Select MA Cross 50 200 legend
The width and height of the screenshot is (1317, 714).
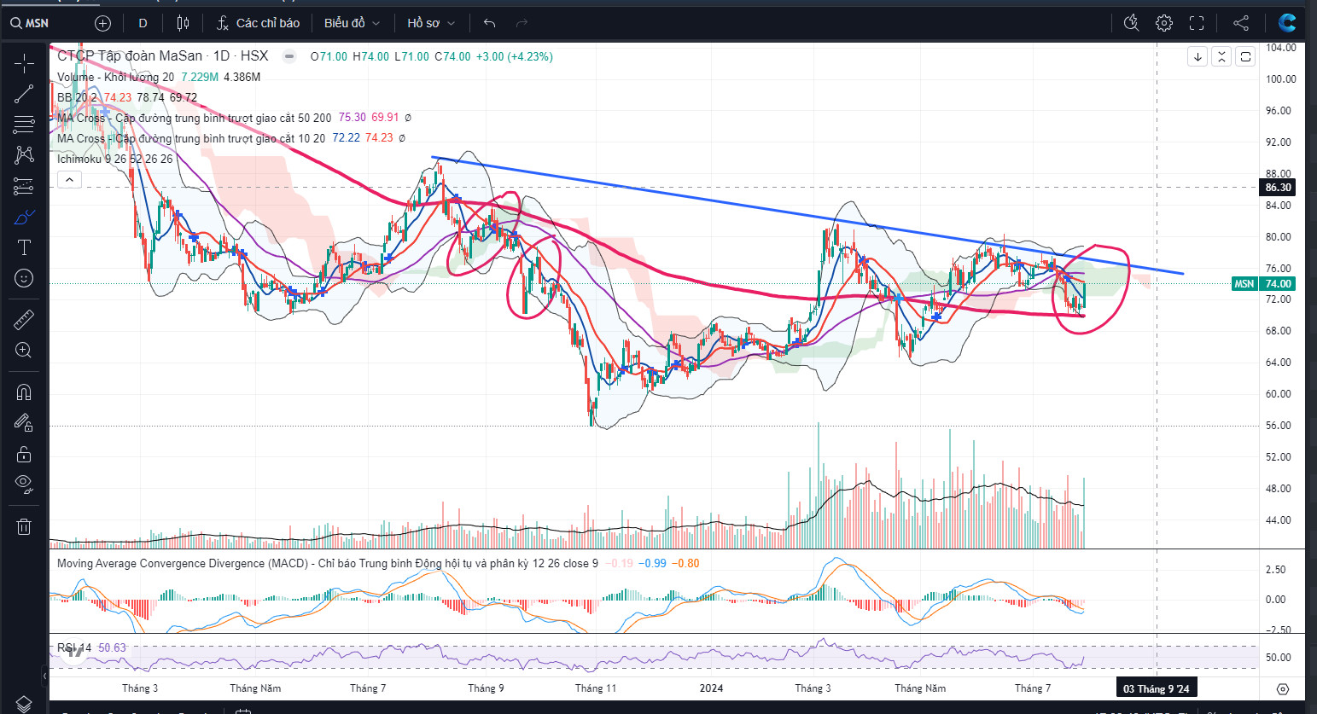[x=194, y=118]
